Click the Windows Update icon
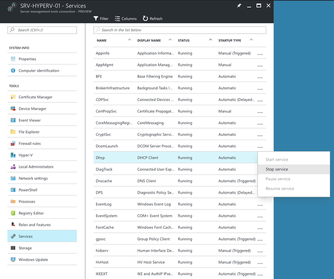The image size is (334, 279). click(x=13, y=260)
